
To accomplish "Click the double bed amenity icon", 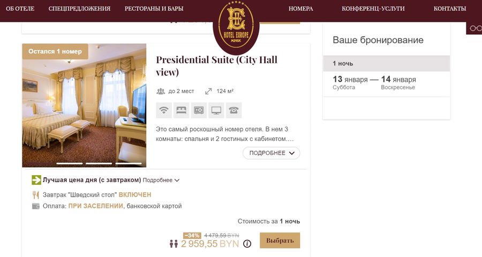I will 182,110.
